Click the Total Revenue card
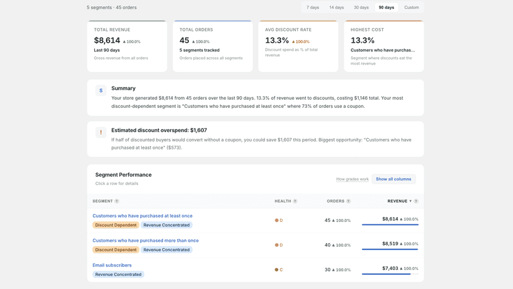Image resolution: width=513 pixels, height=289 pixels. (127, 46)
